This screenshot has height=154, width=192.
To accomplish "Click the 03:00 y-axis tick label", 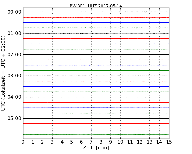I will (x=14, y=76).
